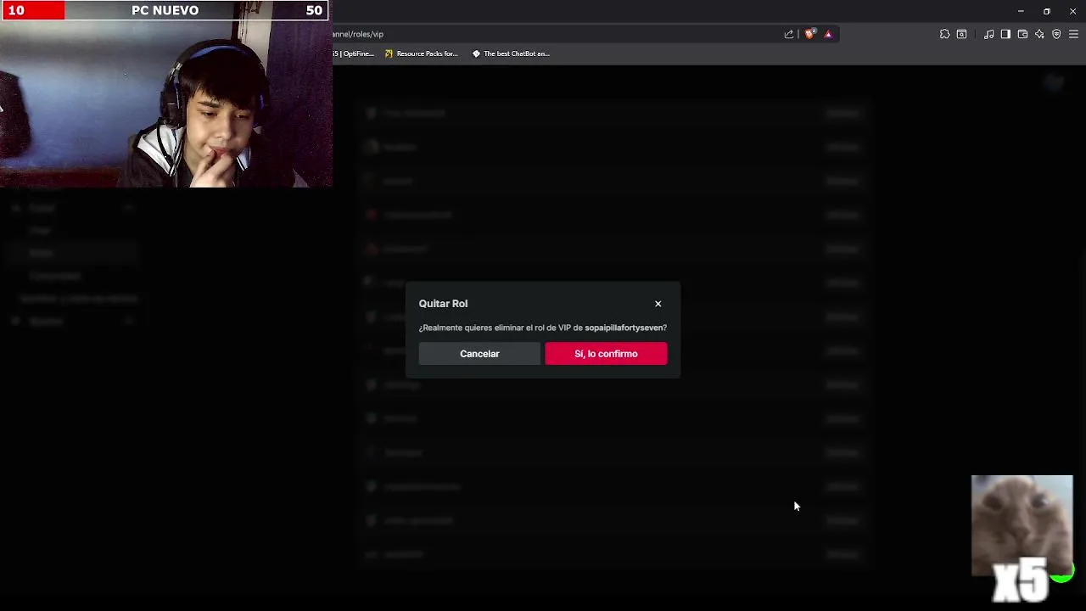Close the Quitar Rol dialog with X

click(x=658, y=304)
